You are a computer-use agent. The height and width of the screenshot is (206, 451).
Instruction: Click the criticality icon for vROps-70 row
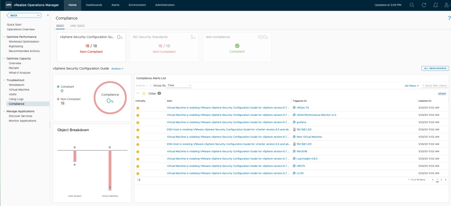pos(138,108)
